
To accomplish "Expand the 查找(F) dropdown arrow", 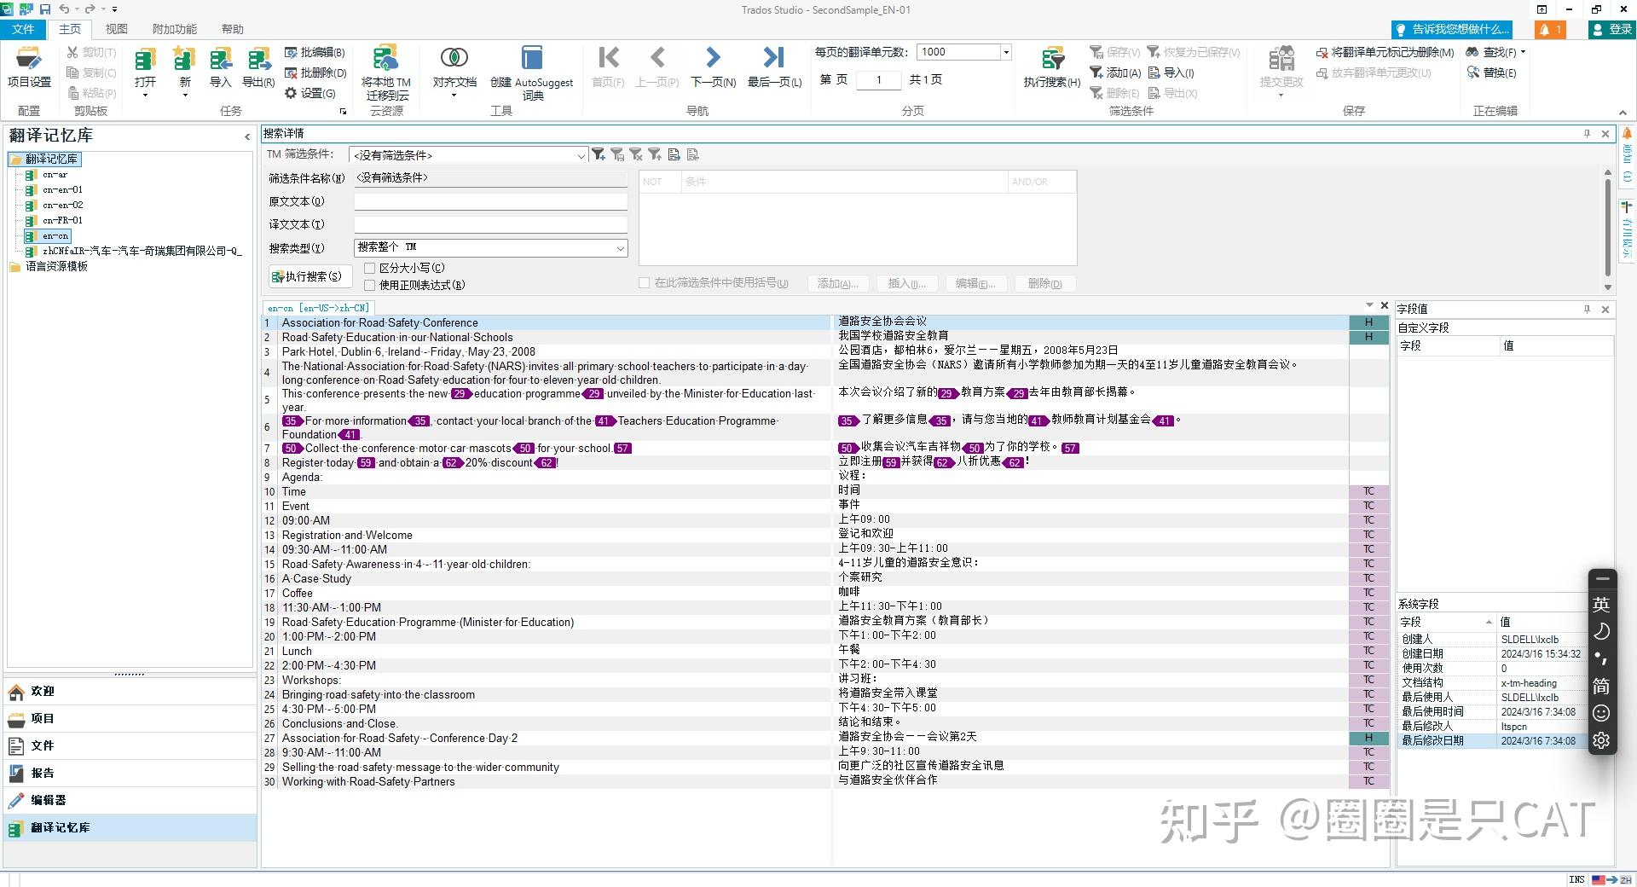I will tap(1523, 52).
